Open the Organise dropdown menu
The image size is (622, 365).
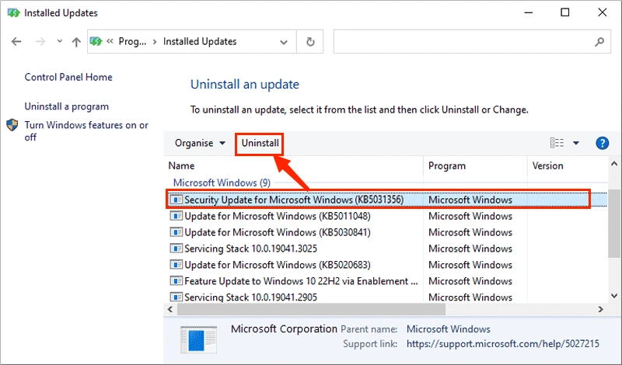[x=200, y=143]
